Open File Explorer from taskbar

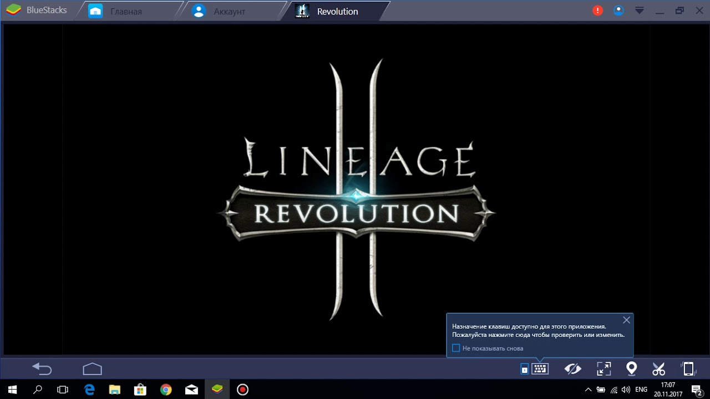(115, 390)
